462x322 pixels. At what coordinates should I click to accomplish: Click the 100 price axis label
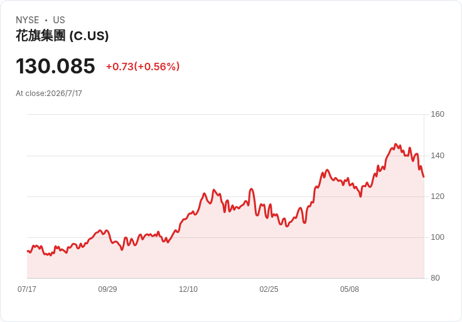pos(438,237)
